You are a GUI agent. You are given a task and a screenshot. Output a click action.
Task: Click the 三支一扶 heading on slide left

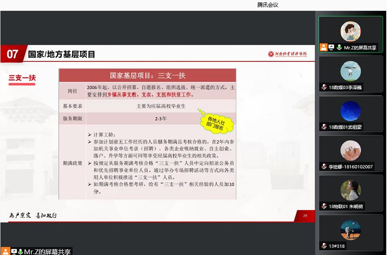tap(22, 78)
